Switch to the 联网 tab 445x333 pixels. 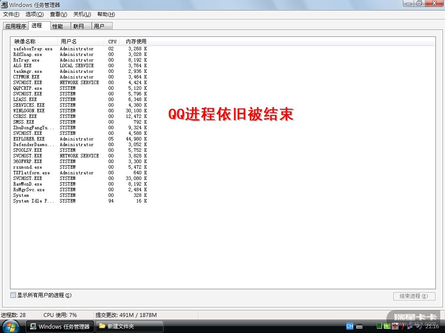pos(81,26)
